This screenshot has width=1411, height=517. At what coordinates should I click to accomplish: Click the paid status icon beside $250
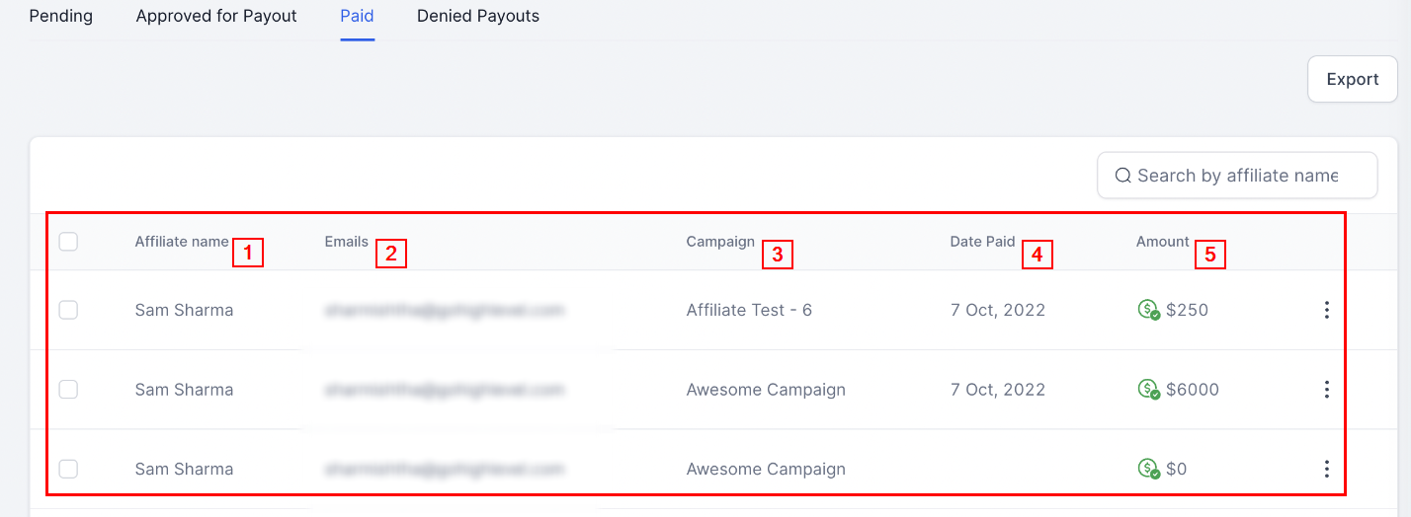pos(1148,310)
